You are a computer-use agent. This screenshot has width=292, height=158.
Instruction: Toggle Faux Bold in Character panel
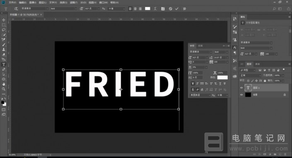[193, 84]
